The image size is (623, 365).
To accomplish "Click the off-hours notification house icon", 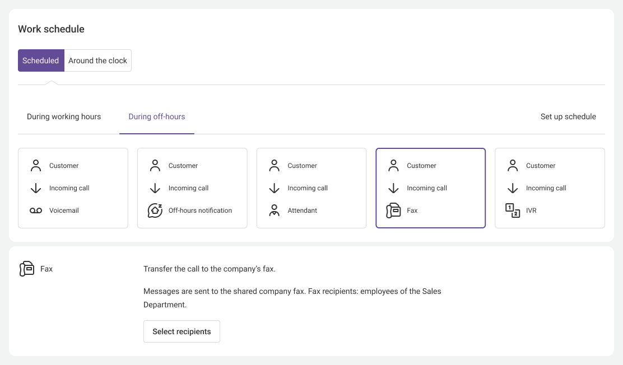I will [155, 210].
